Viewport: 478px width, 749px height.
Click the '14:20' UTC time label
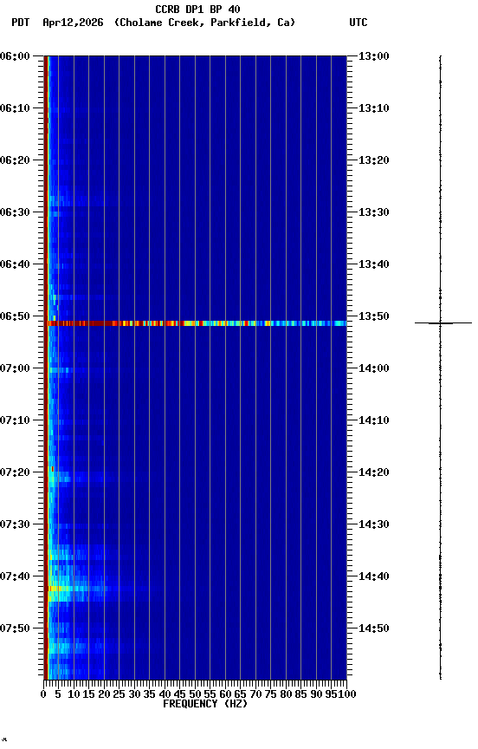click(x=374, y=472)
